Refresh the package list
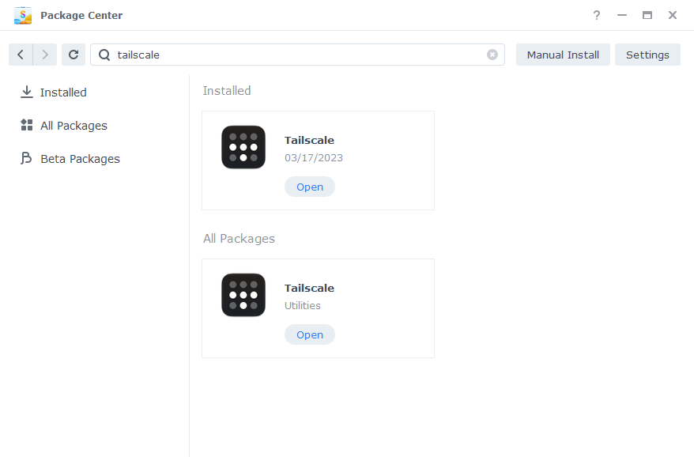Viewport: 694px width, 457px height. 74,55
